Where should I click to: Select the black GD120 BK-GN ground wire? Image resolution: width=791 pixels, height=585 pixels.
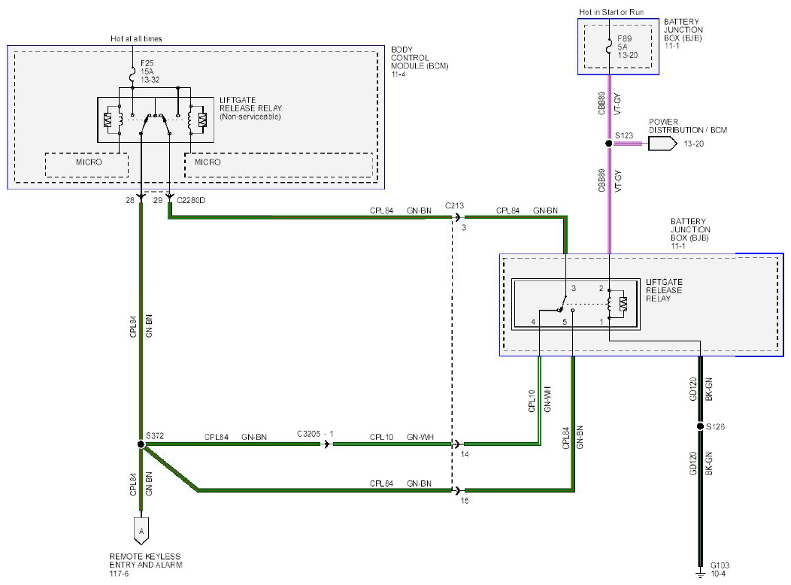pos(700,462)
